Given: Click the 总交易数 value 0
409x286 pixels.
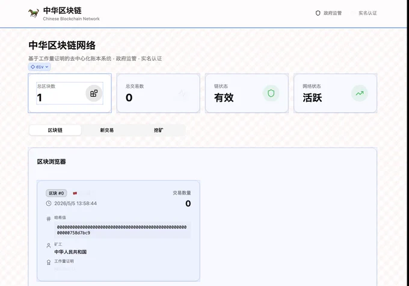Looking at the screenshot, I should [x=129, y=98].
